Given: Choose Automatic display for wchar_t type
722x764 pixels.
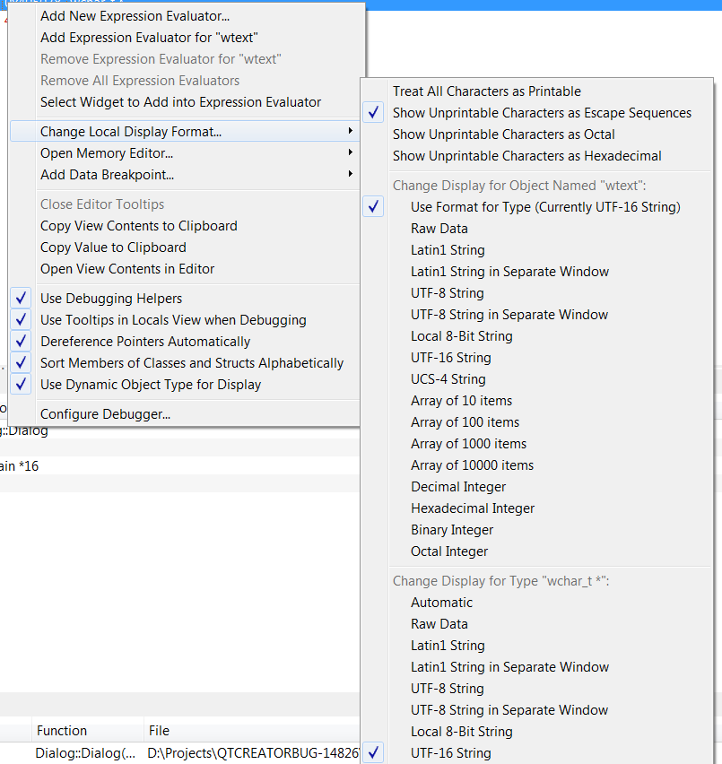Looking at the screenshot, I should point(441,603).
